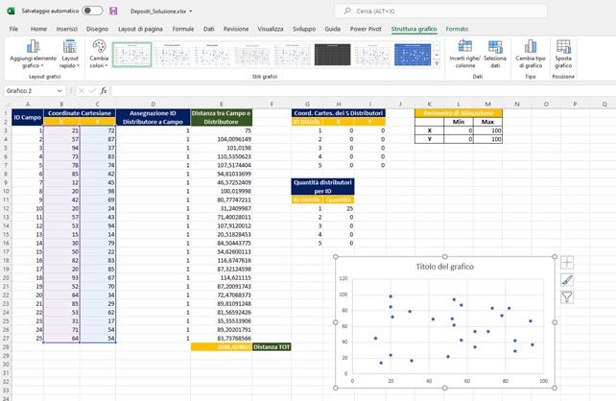Select the Struttura grafico tab
This screenshot has width=616, height=401.
(414, 29)
